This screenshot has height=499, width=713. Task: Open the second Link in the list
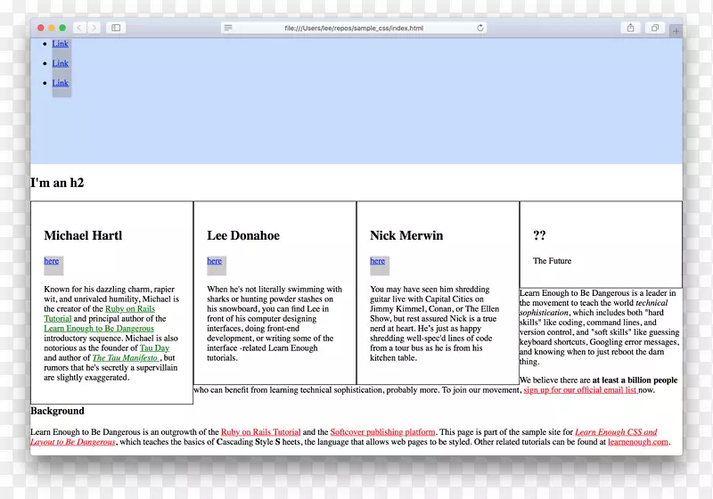(x=60, y=63)
